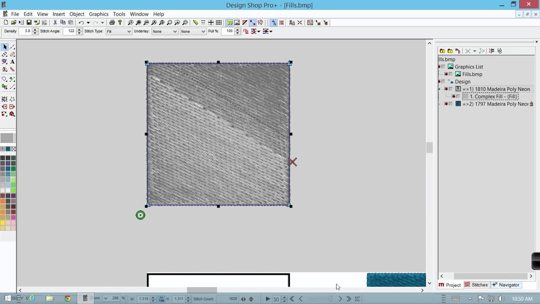Click the lock shapes icon in Project panel
This screenshot has height=304, width=540.
(x=499, y=51)
